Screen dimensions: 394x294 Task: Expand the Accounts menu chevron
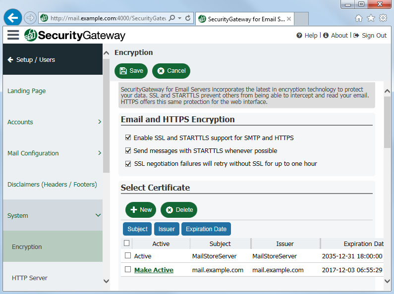tap(100, 122)
